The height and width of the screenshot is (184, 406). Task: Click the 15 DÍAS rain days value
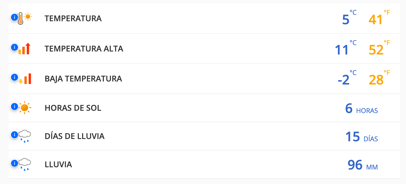pyautogui.click(x=361, y=137)
